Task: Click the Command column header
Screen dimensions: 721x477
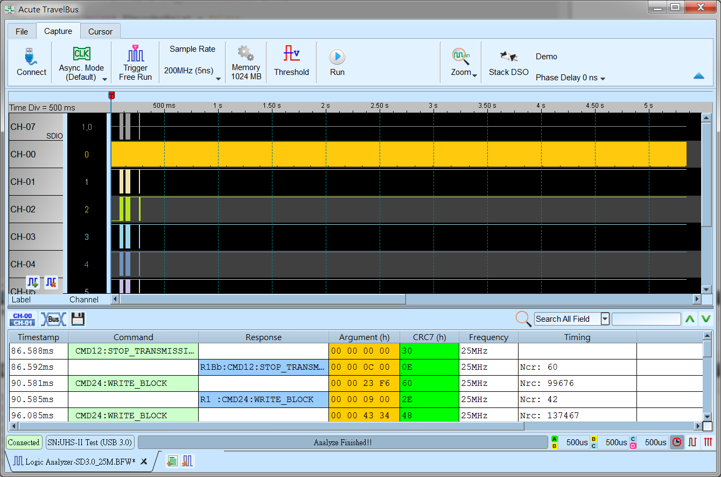Action: [134, 337]
